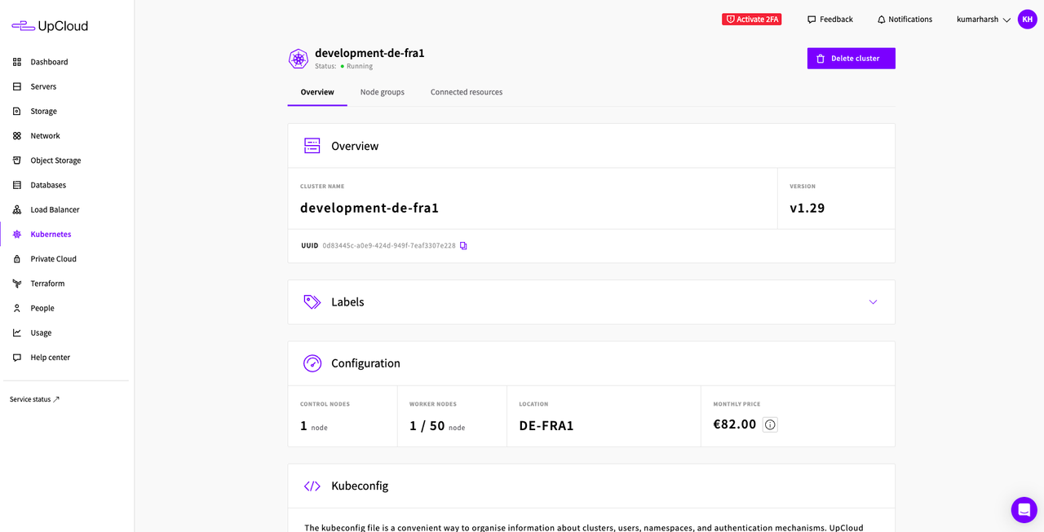This screenshot has height=532, width=1044.
Task: Open the Usage chart icon
Action: (x=17, y=332)
